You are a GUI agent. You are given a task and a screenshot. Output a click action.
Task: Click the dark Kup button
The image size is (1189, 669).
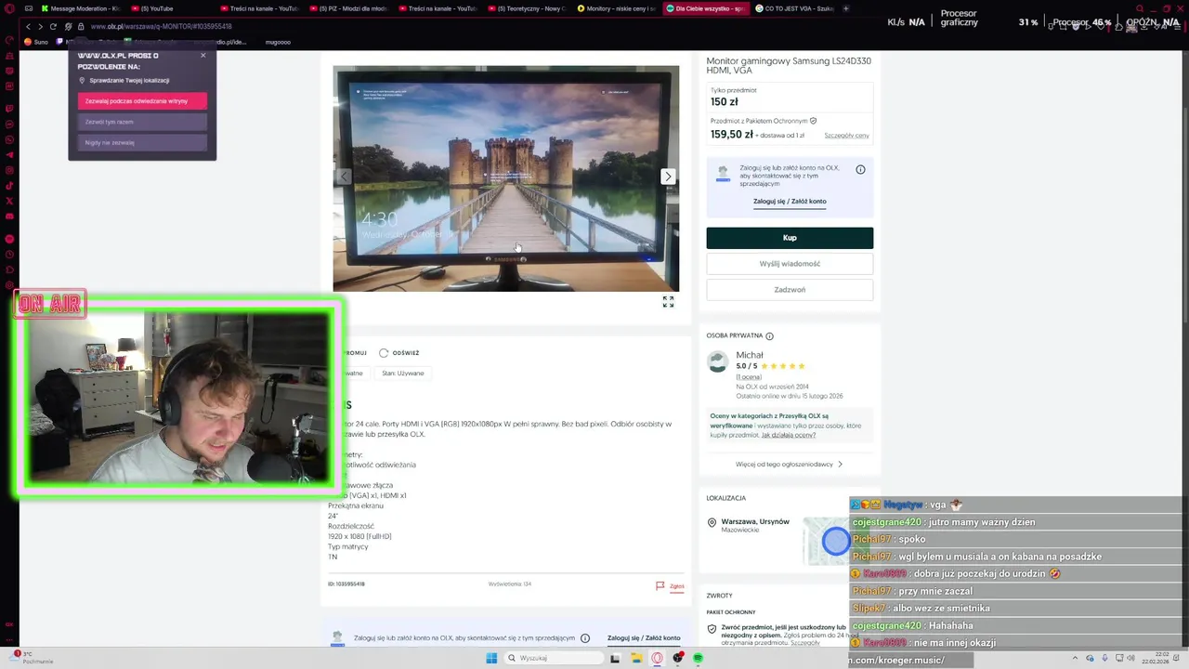coord(790,238)
